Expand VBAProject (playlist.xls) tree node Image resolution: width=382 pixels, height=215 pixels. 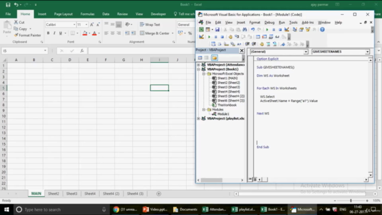tap(199, 118)
